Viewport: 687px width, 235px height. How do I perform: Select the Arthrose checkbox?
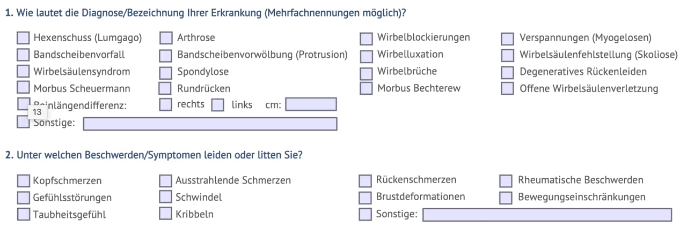pos(166,38)
